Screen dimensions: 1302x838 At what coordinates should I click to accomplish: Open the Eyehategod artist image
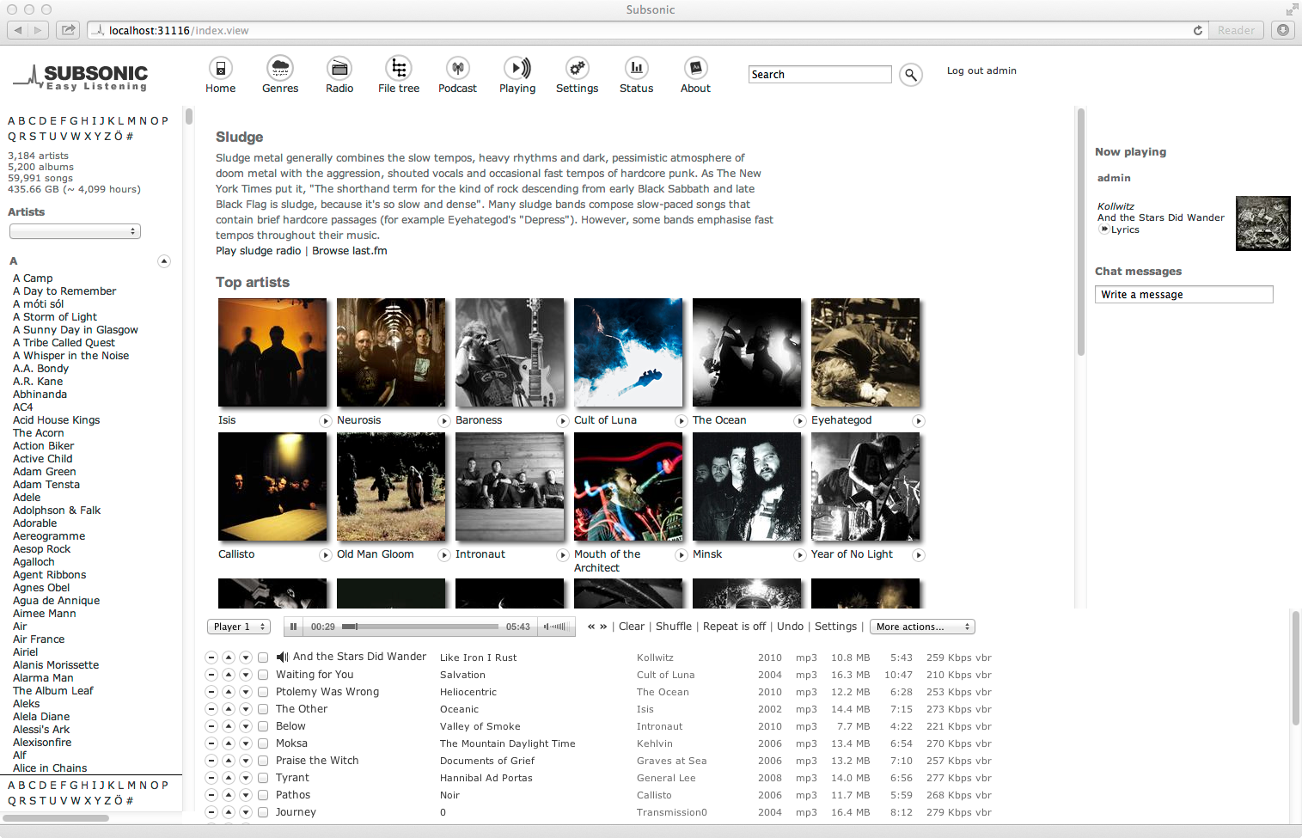click(865, 352)
